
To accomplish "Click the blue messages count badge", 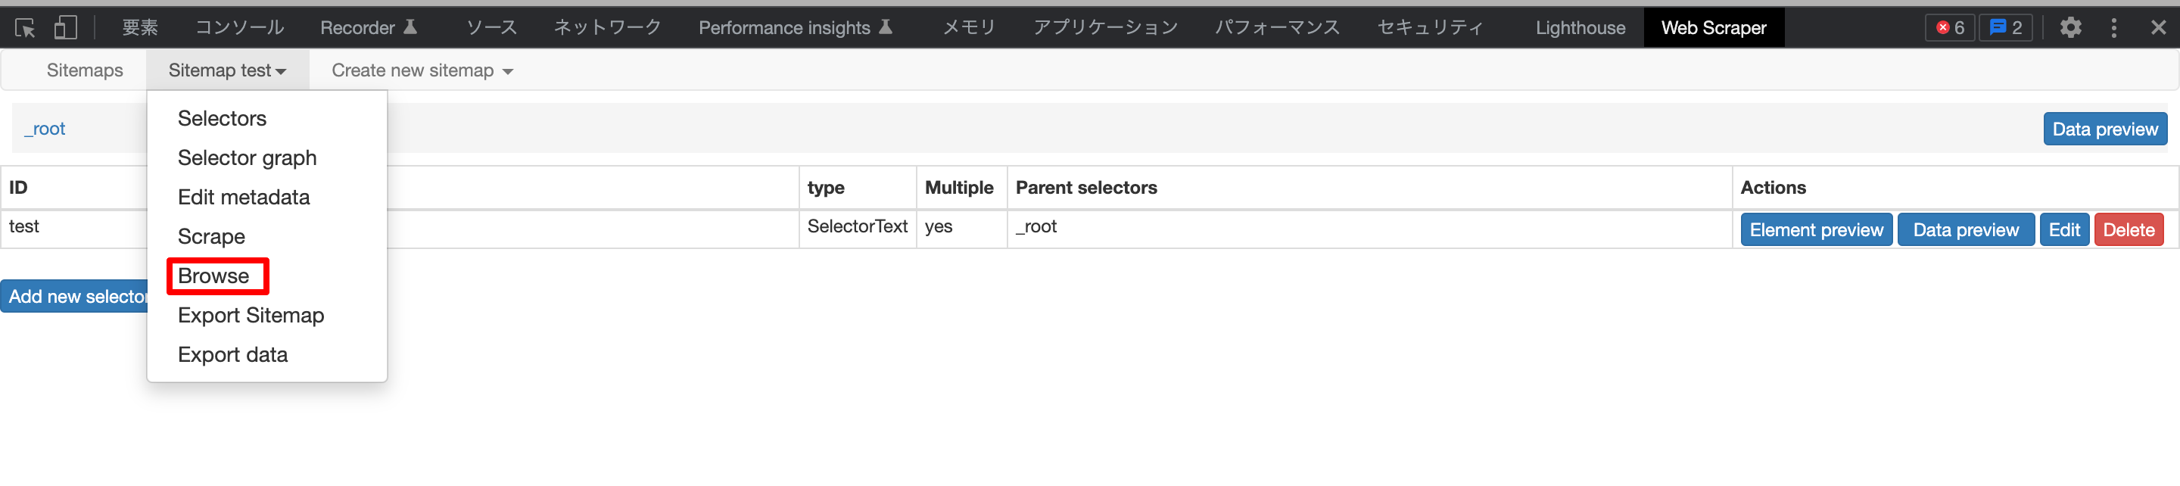I will tap(2005, 28).
